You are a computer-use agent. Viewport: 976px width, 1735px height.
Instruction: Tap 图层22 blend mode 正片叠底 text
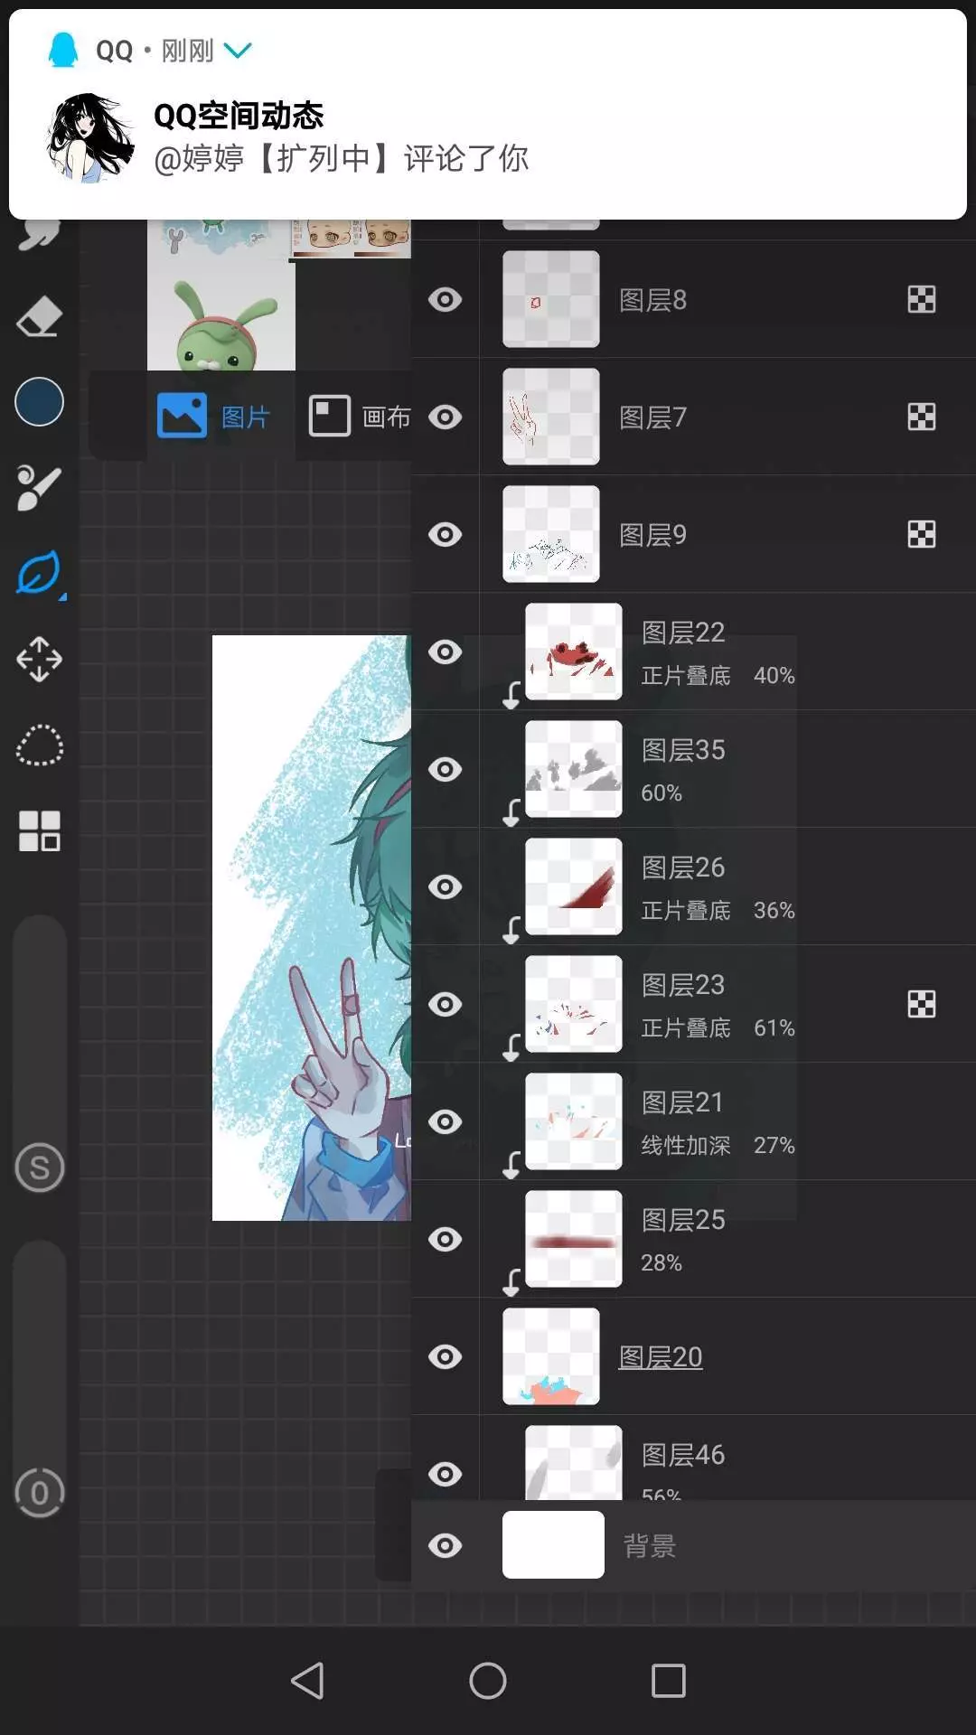click(686, 675)
